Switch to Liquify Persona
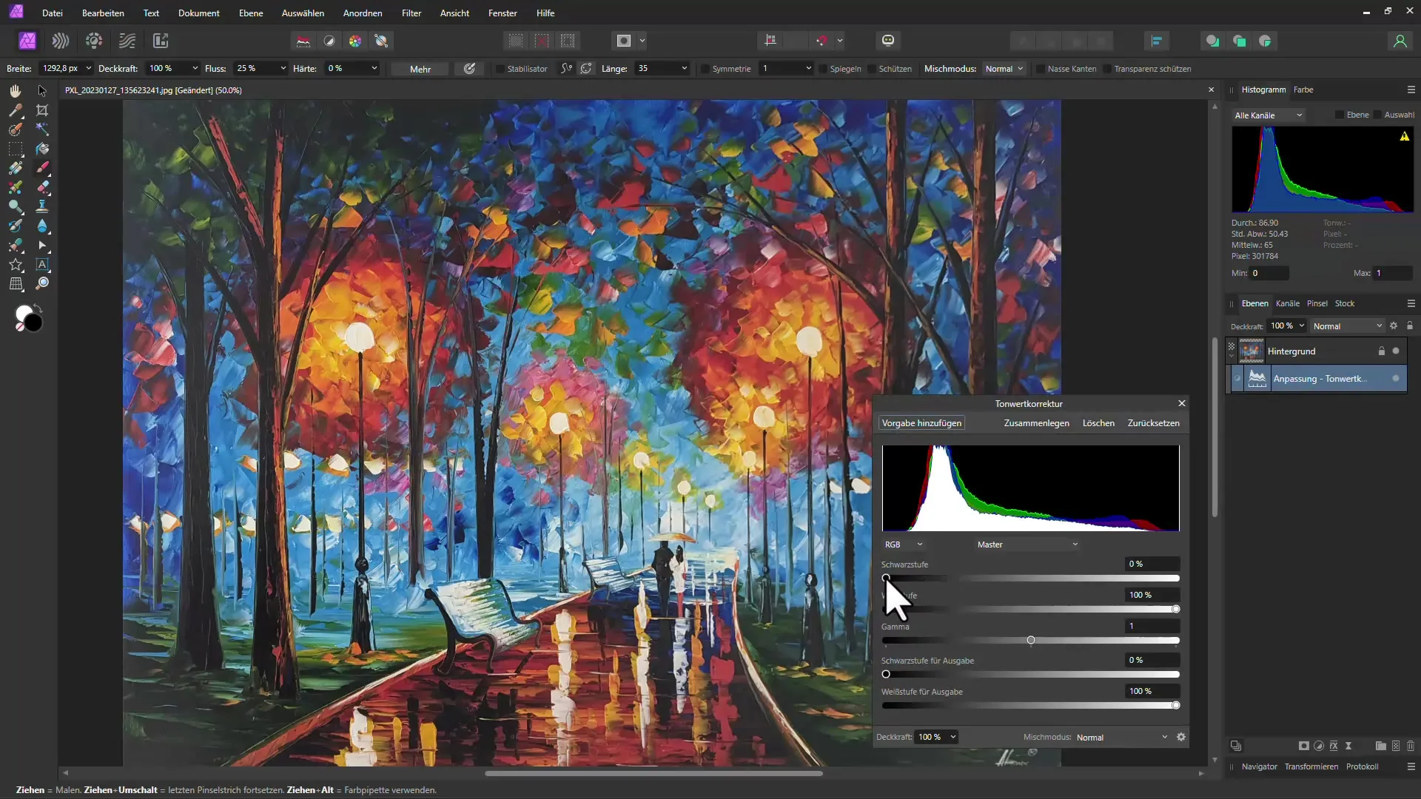 click(61, 41)
